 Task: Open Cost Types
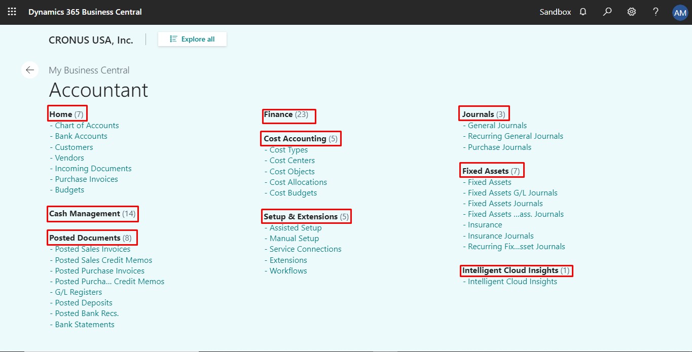(x=288, y=150)
